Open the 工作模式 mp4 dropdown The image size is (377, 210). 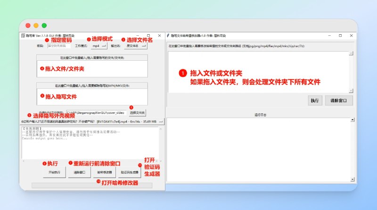click(99, 46)
